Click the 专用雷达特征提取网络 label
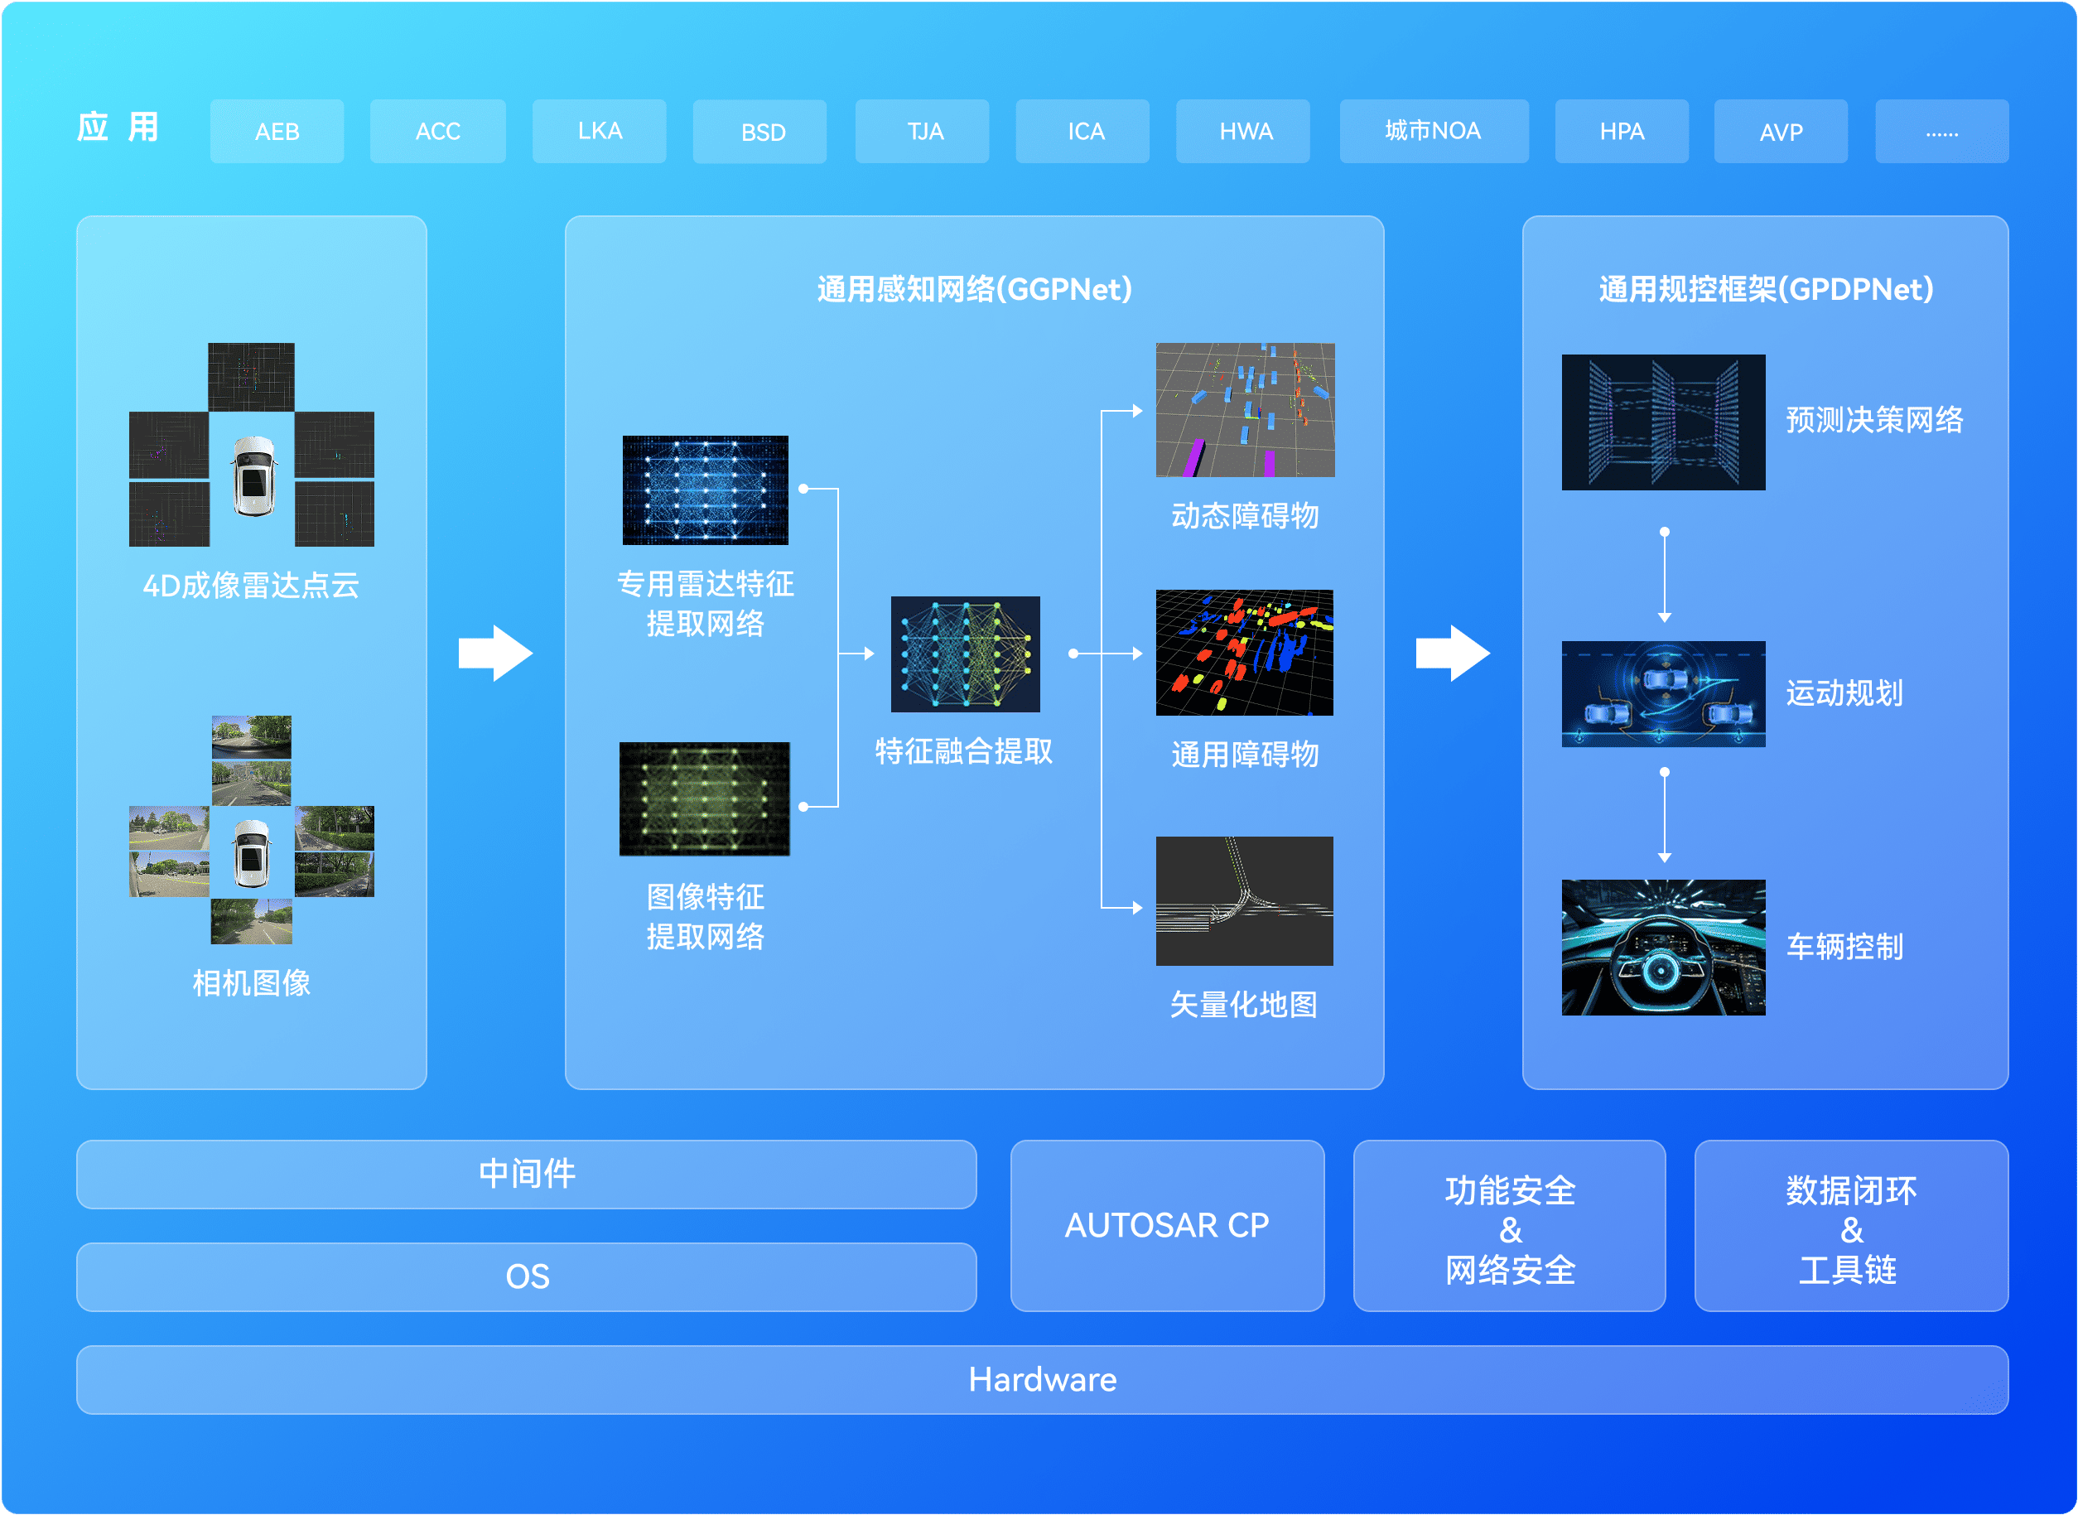The width and height of the screenshot is (2078, 1515). [705, 603]
